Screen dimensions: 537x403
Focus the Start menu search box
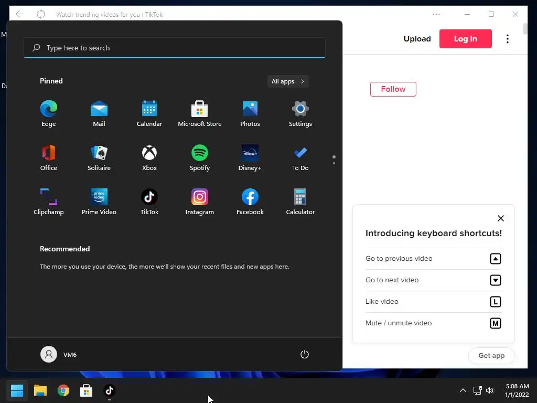(175, 48)
